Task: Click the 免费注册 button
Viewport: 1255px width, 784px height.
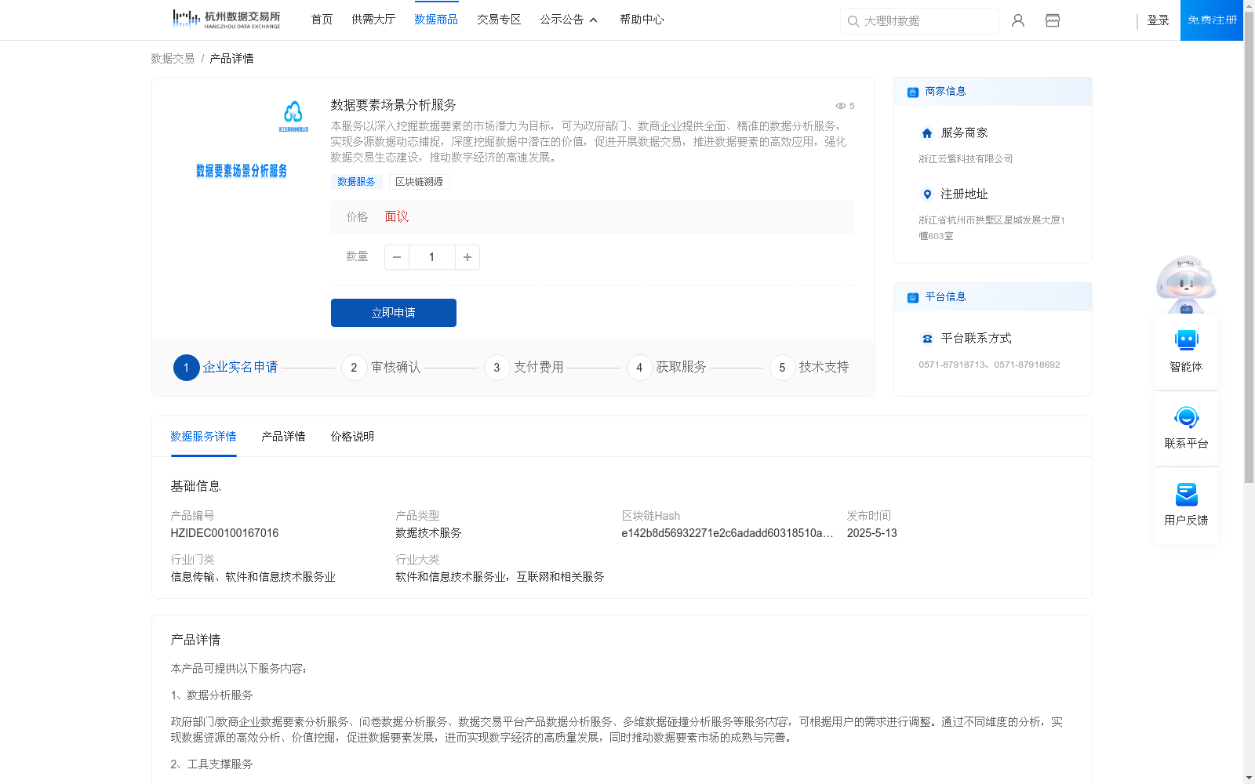Action: (x=1212, y=20)
